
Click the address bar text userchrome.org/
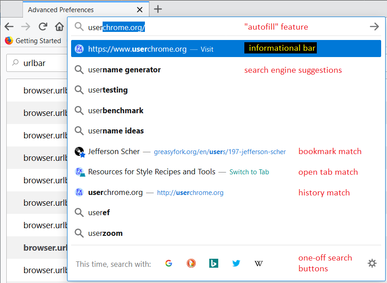point(117,27)
